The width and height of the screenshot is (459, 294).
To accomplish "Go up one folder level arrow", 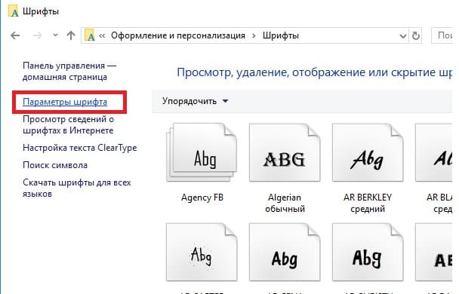I will (x=71, y=35).
